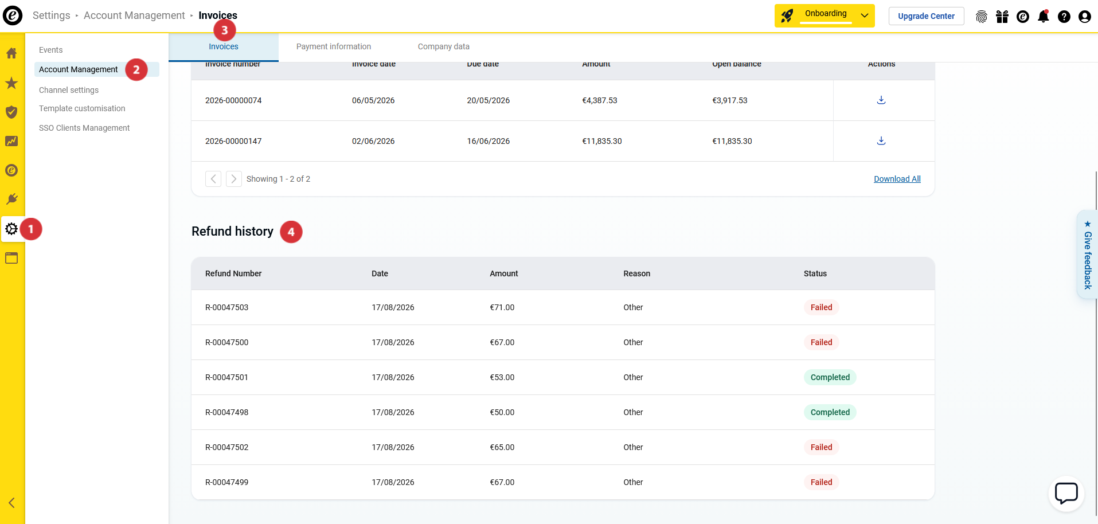
Task: Open Template customisation menu item
Action: pyautogui.click(x=82, y=108)
